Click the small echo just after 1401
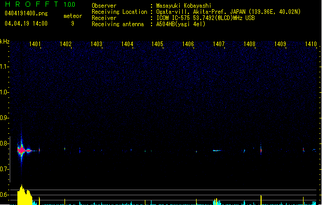The width and height of the screenshot is (322, 205). (39, 150)
